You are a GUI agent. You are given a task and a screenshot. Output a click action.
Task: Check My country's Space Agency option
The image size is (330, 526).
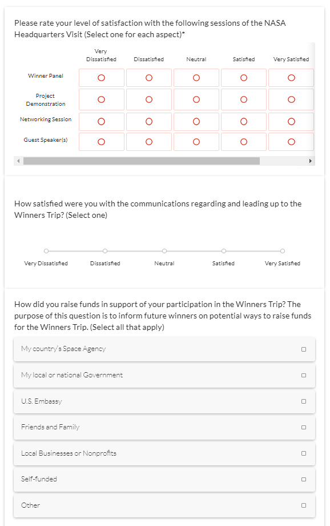[164, 349]
